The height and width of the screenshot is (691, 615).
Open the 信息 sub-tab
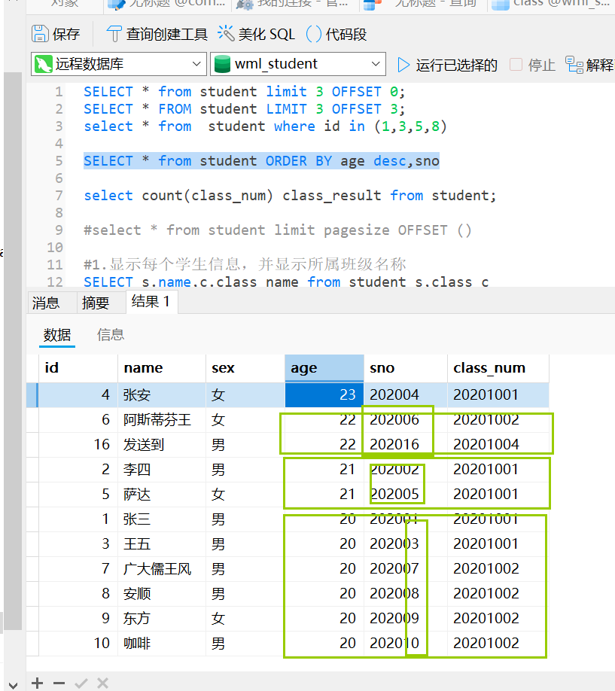[x=111, y=335]
